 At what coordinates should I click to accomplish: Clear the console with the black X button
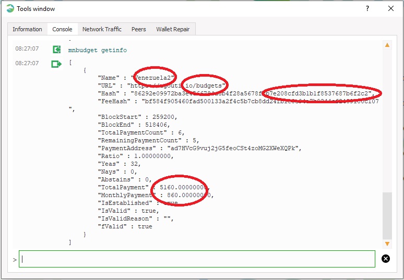tap(386, 259)
